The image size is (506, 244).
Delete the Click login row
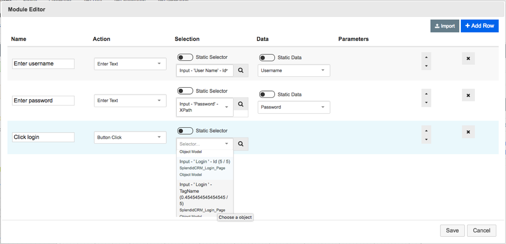click(468, 132)
